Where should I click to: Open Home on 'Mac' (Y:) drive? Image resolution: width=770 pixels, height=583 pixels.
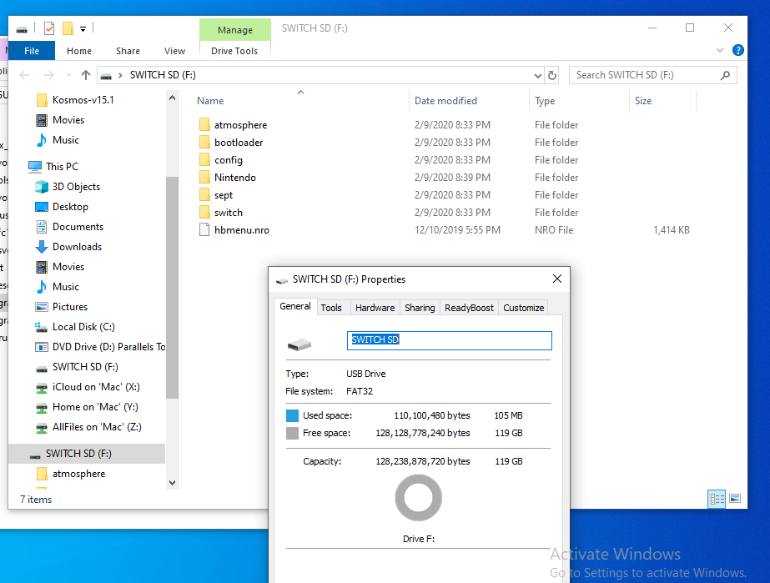(95, 407)
